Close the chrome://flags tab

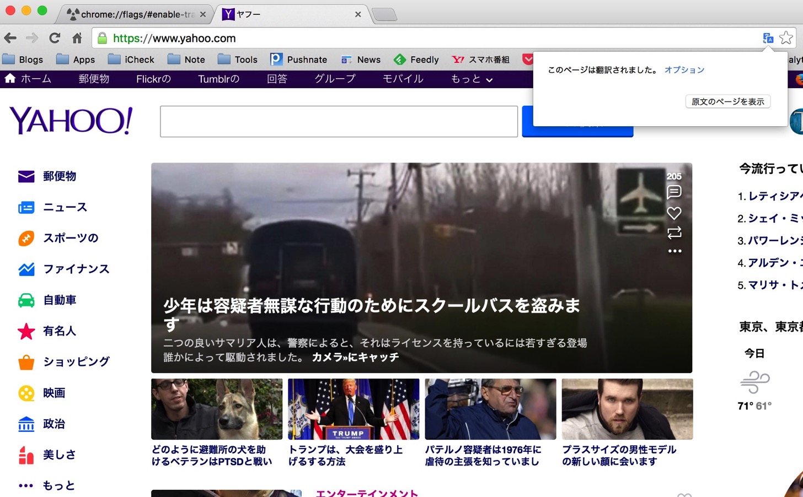click(203, 14)
